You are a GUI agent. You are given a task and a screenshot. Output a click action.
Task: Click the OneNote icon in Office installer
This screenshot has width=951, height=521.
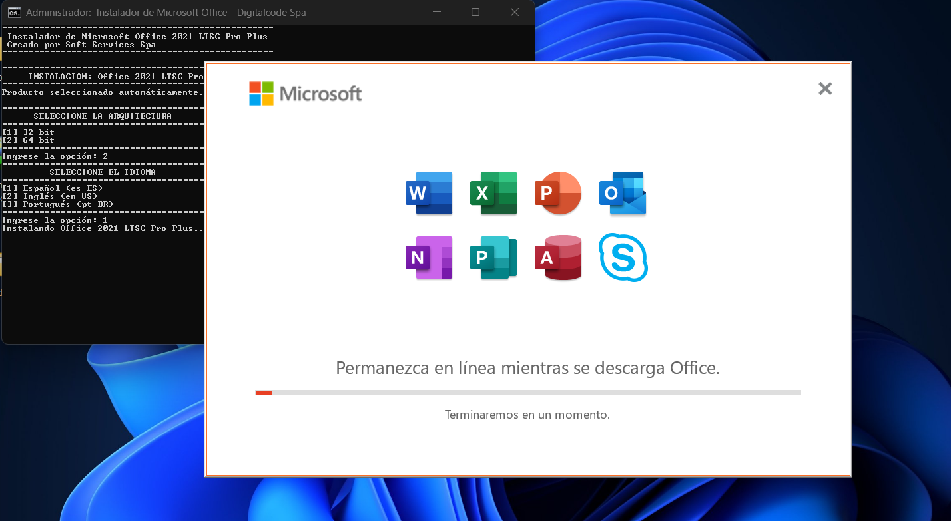coord(429,258)
